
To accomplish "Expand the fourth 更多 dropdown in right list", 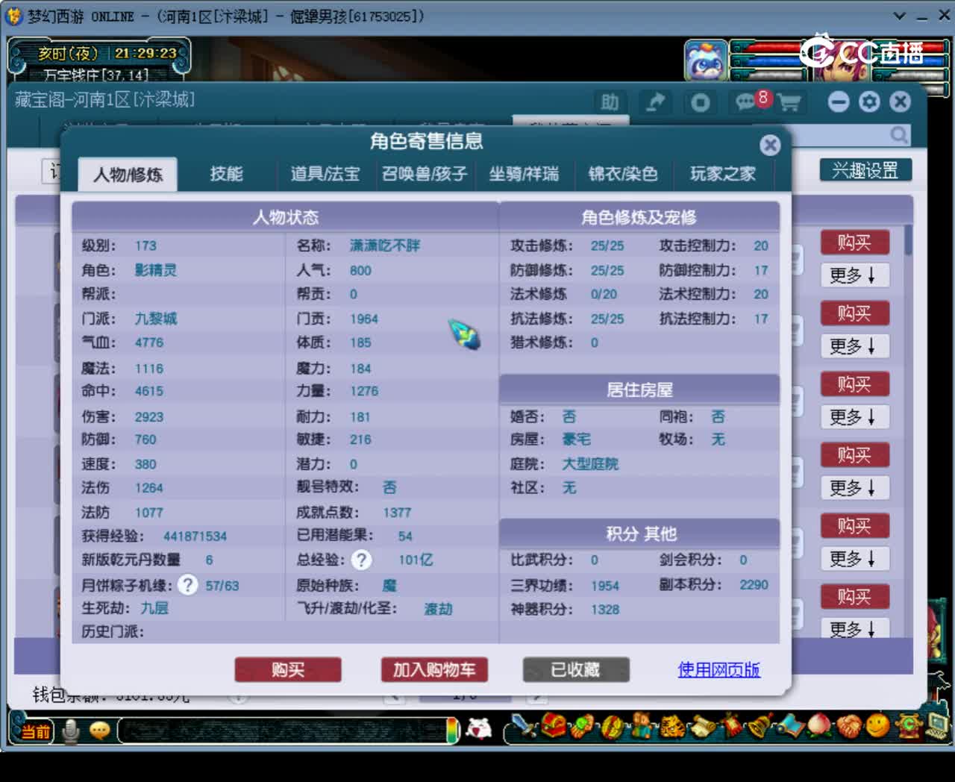I will point(855,489).
